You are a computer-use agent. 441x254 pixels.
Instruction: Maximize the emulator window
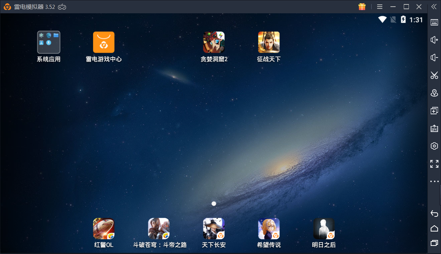(406, 7)
